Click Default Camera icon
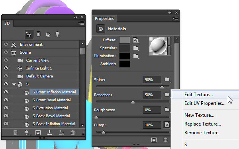239x149 pixels. (20, 76)
